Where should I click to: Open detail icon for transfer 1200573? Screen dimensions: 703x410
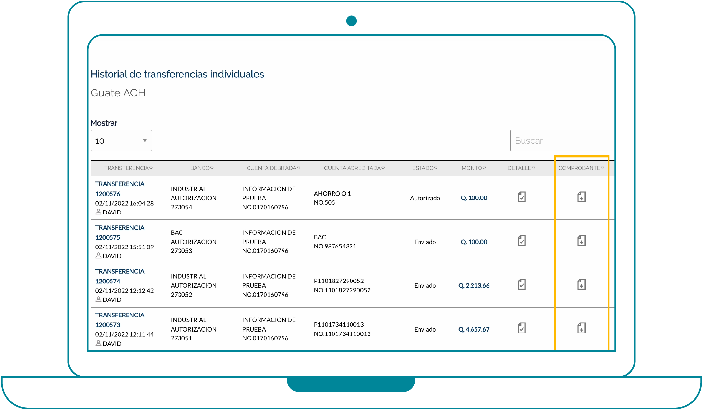(522, 328)
